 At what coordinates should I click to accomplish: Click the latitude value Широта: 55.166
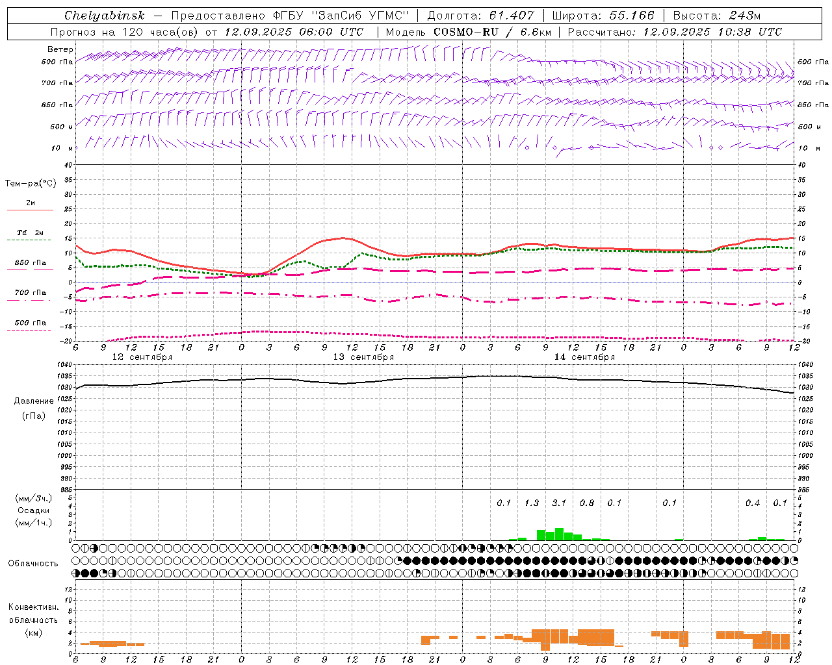click(603, 16)
